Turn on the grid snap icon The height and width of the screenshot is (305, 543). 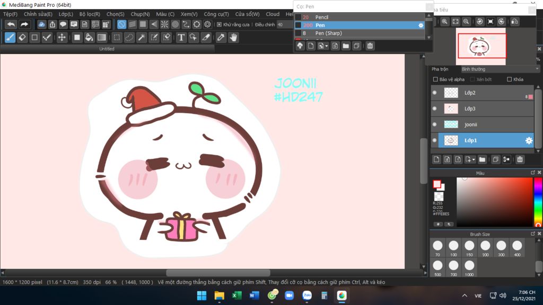pyautogui.click(x=143, y=24)
